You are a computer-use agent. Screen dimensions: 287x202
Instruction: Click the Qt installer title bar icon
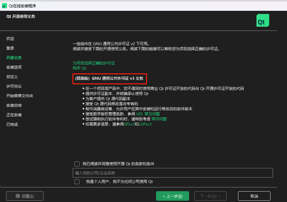pos(4,6)
